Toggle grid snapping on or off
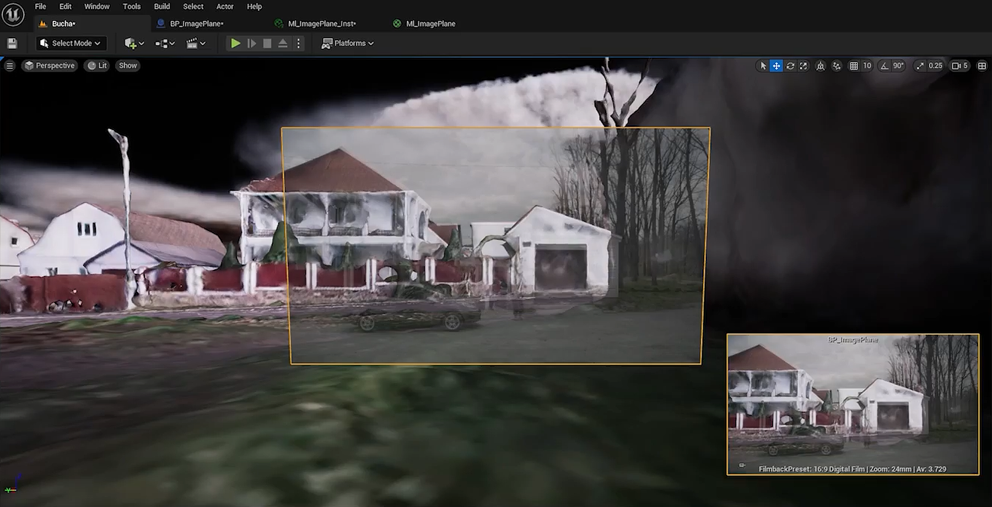Viewport: 992px width, 507px height. click(854, 66)
